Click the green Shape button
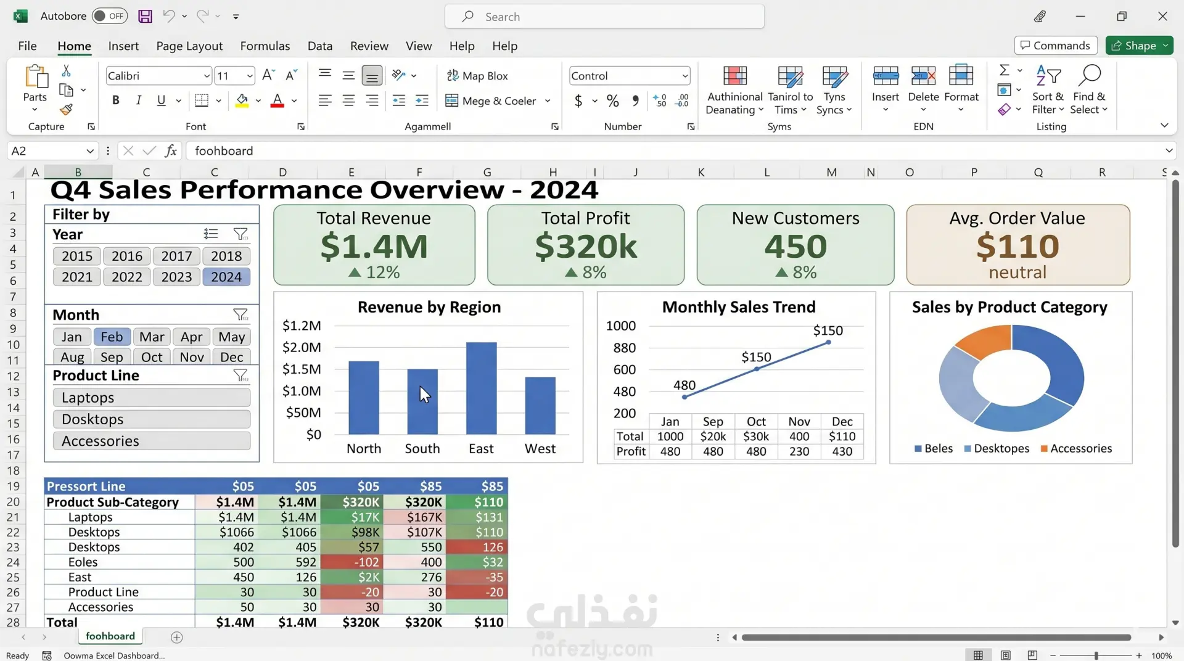 (1139, 46)
